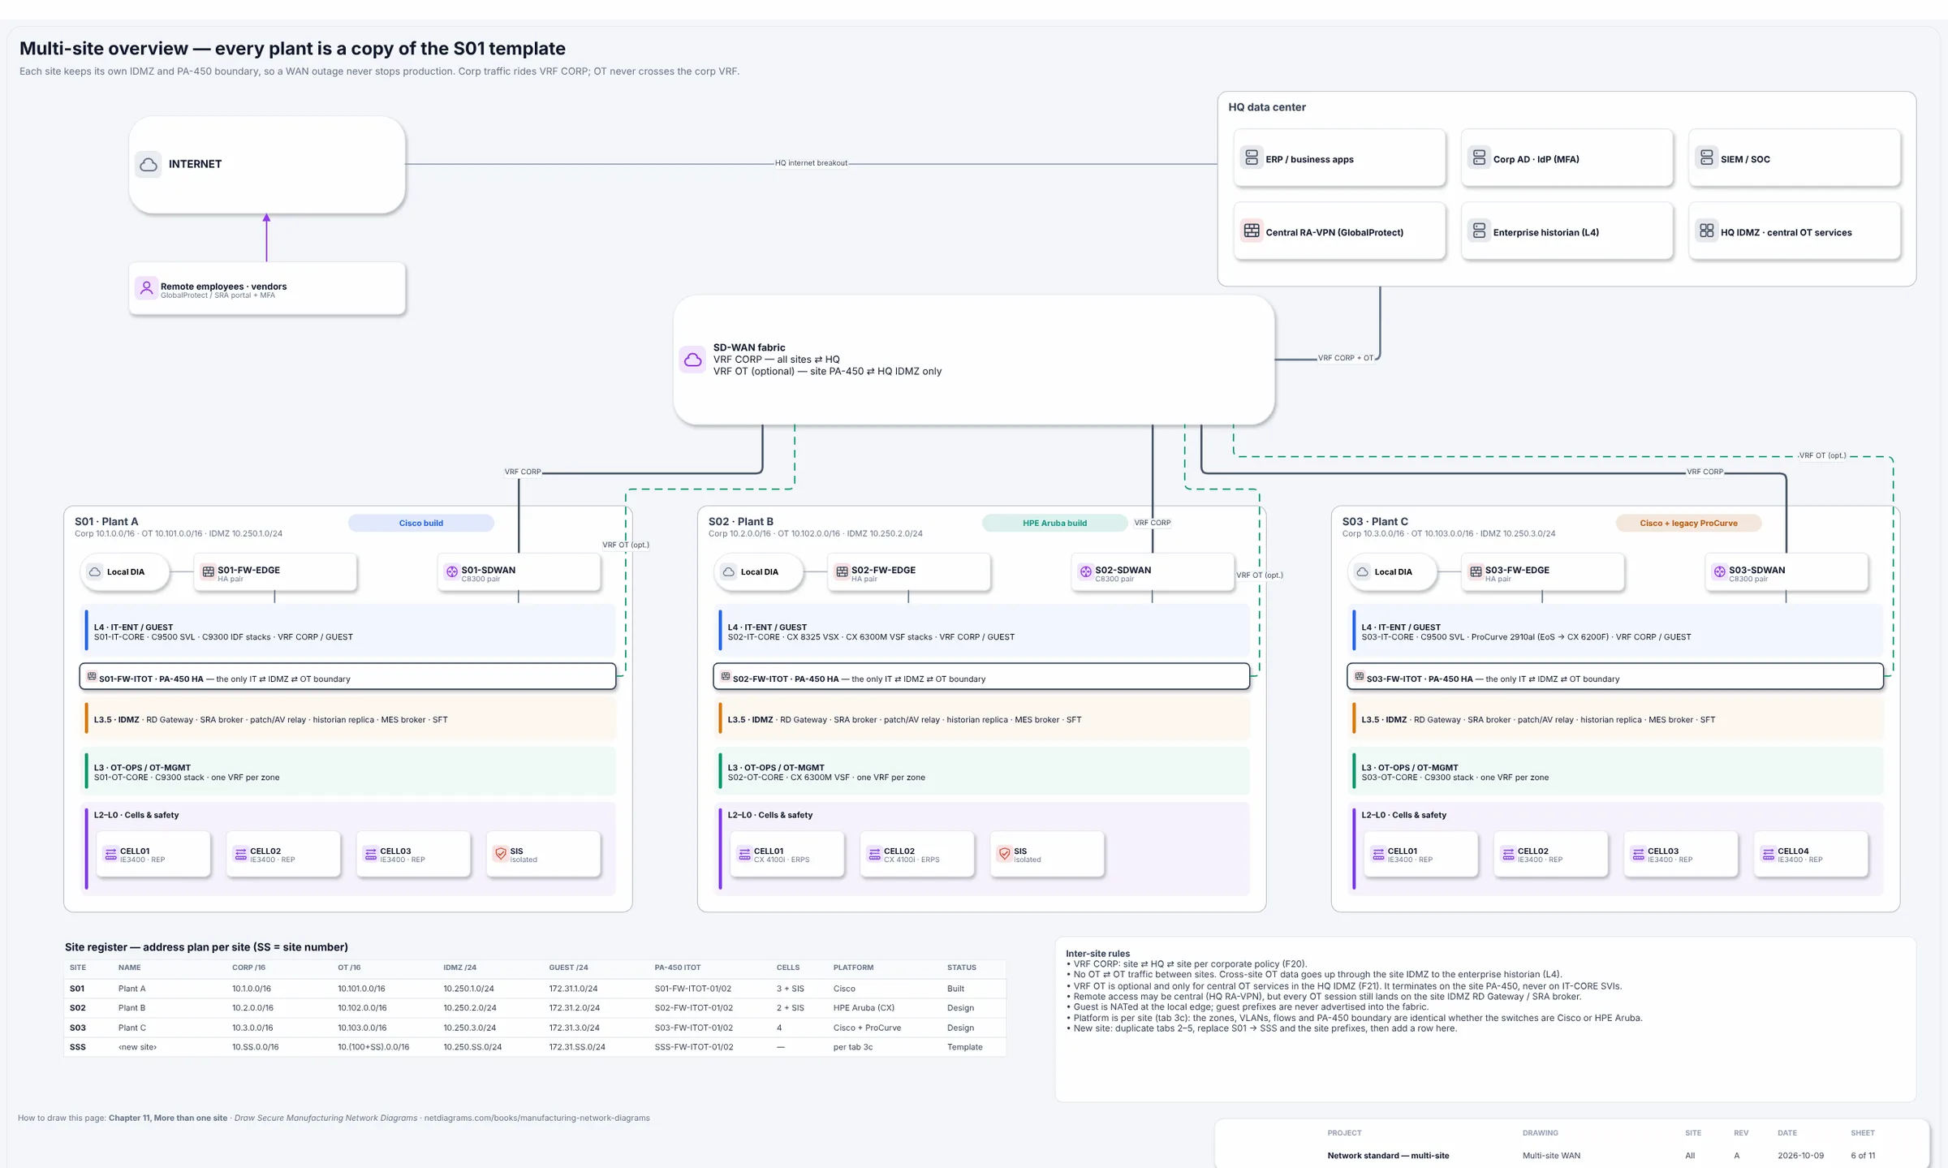Click the S01-SDWAN router icon

pyautogui.click(x=451, y=571)
